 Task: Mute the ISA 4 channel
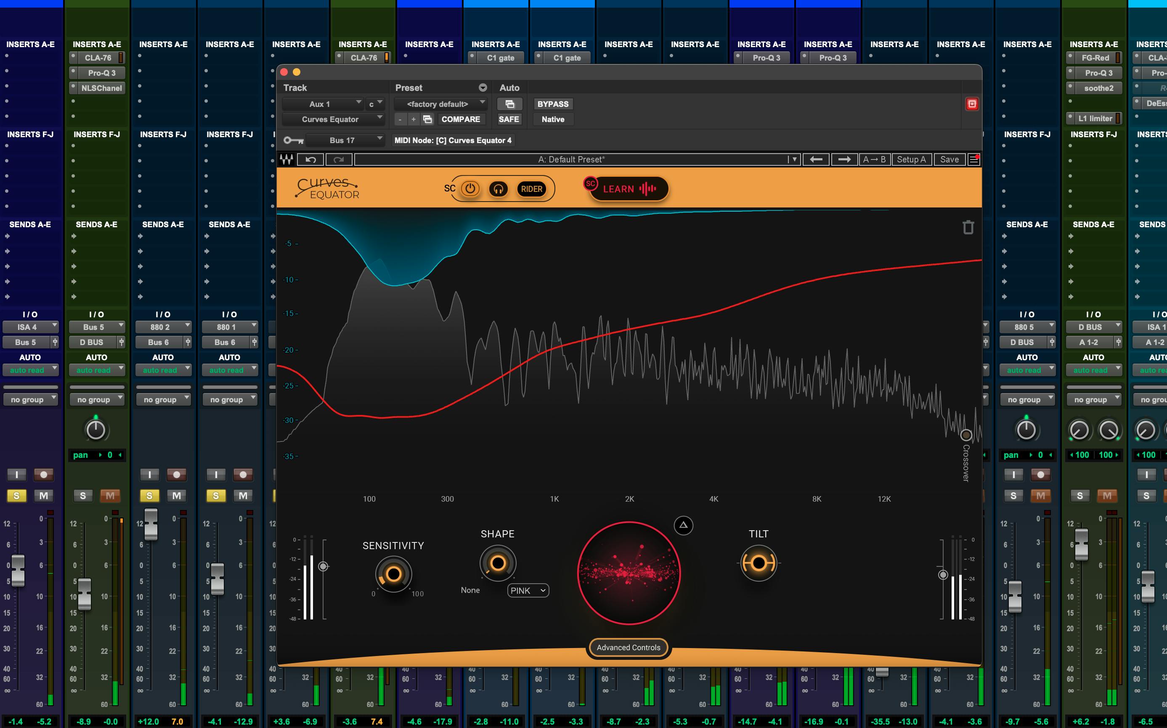point(44,495)
